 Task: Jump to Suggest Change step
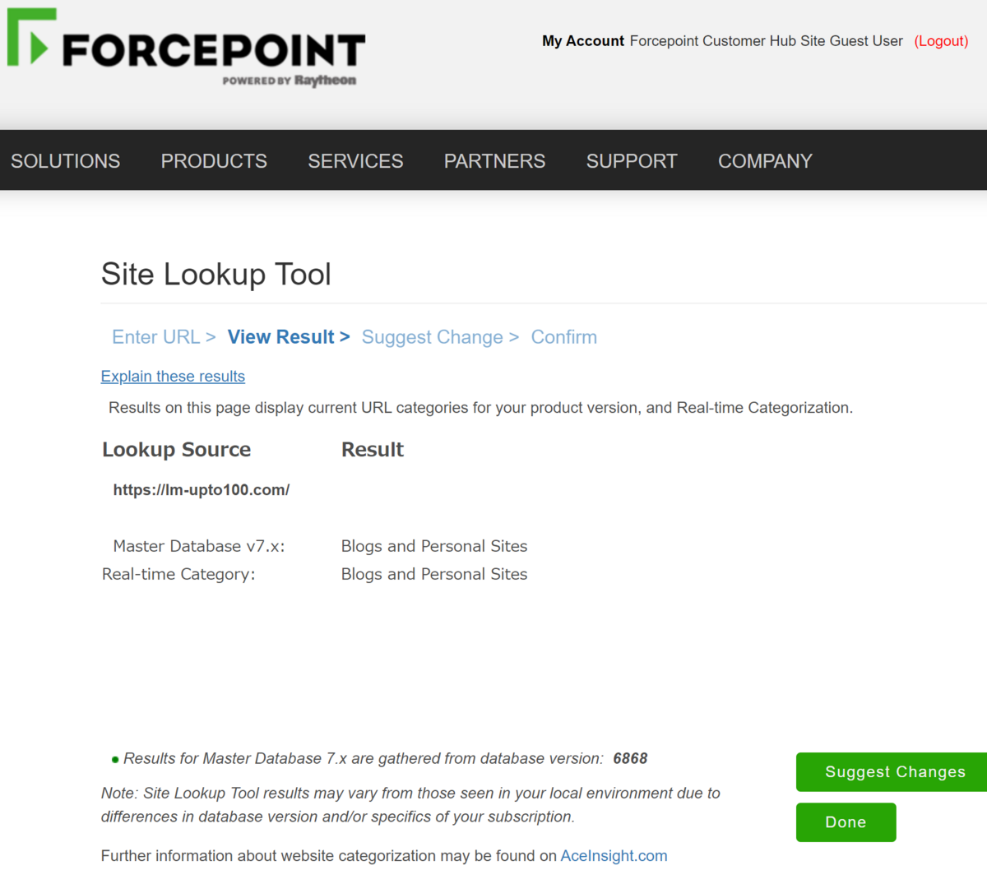click(440, 337)
